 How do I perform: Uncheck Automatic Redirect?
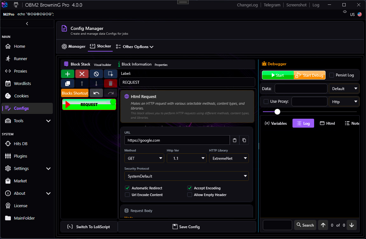pyautogui.click(x=127, y=188)
